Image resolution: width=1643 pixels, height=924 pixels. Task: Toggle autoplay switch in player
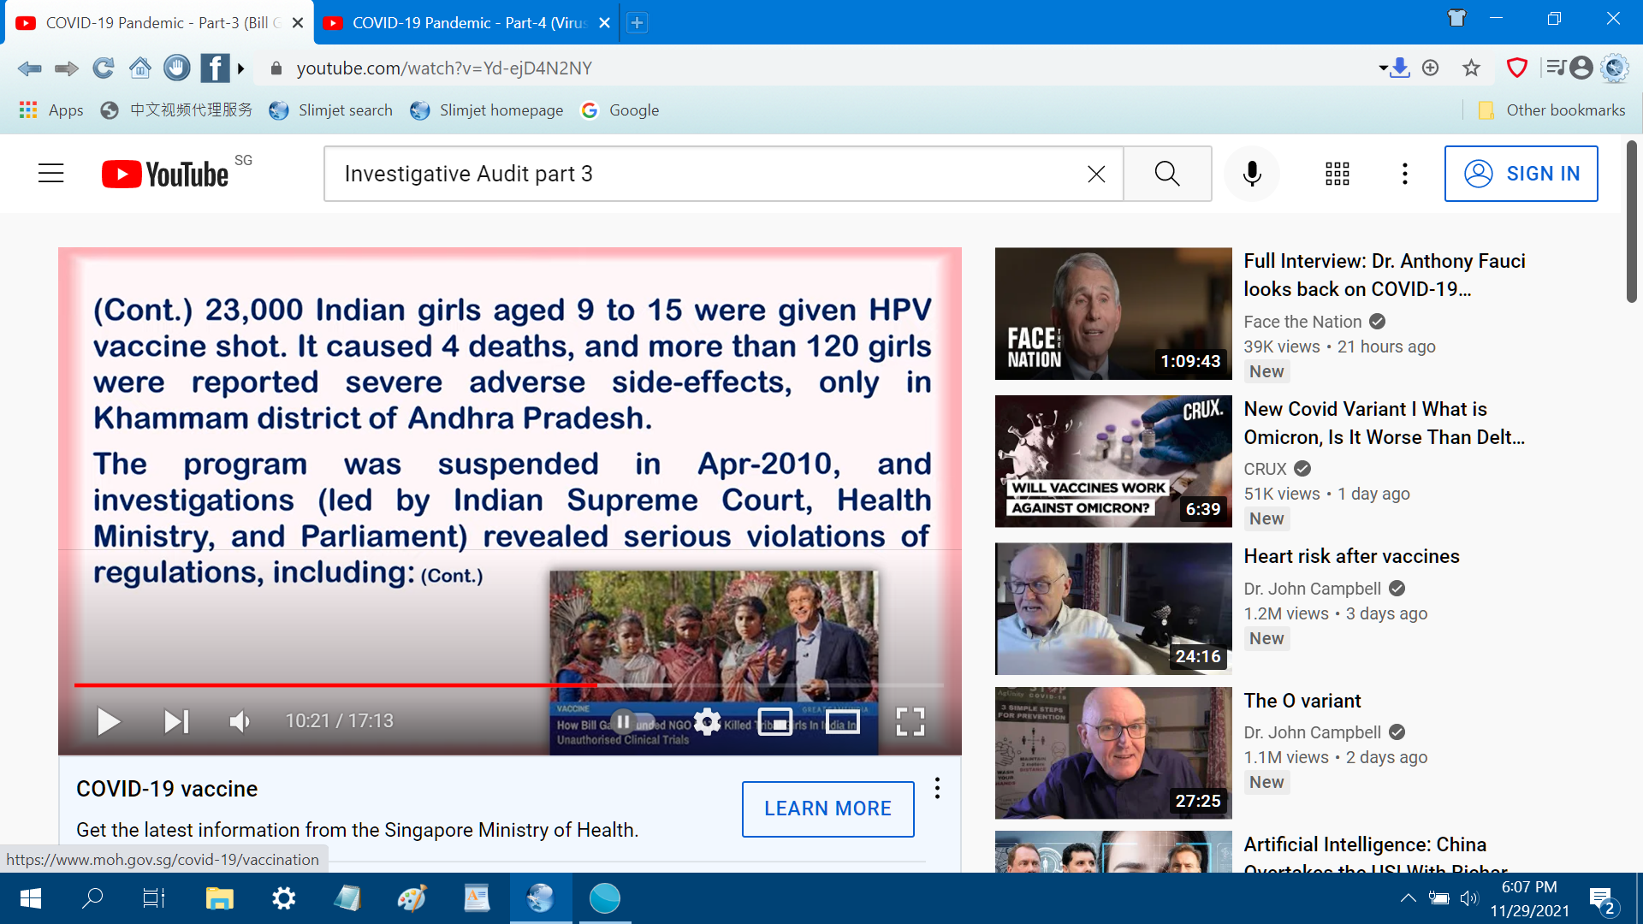[632, 721]
